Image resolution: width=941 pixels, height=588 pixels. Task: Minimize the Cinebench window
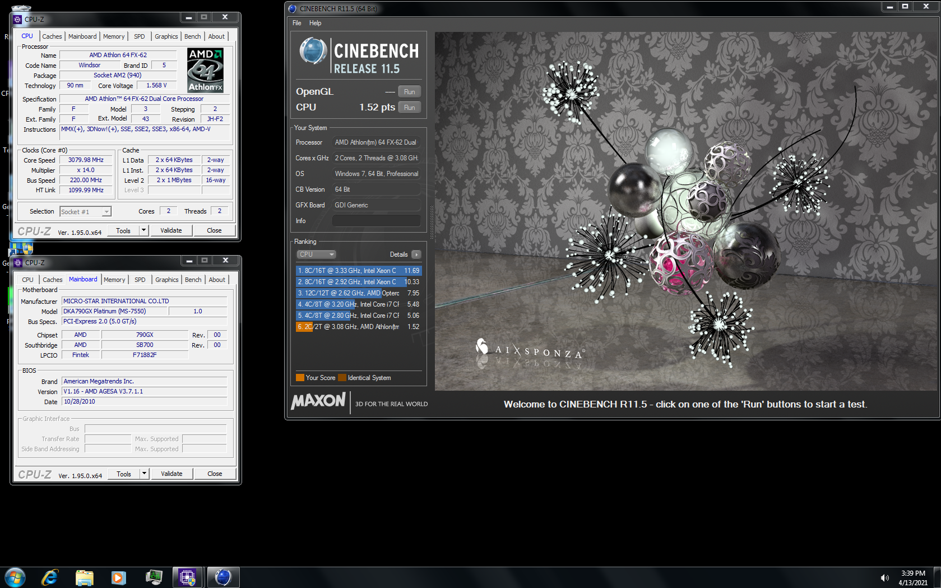(889, 7)
